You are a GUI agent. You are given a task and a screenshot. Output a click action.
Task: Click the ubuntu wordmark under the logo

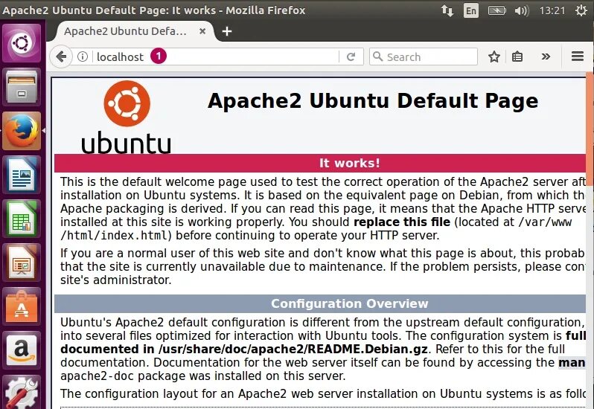(126, 143)
